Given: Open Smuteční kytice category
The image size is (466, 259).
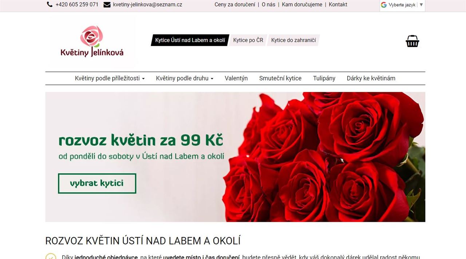Looking at the screenshot, I should click(x=280, y=78).
